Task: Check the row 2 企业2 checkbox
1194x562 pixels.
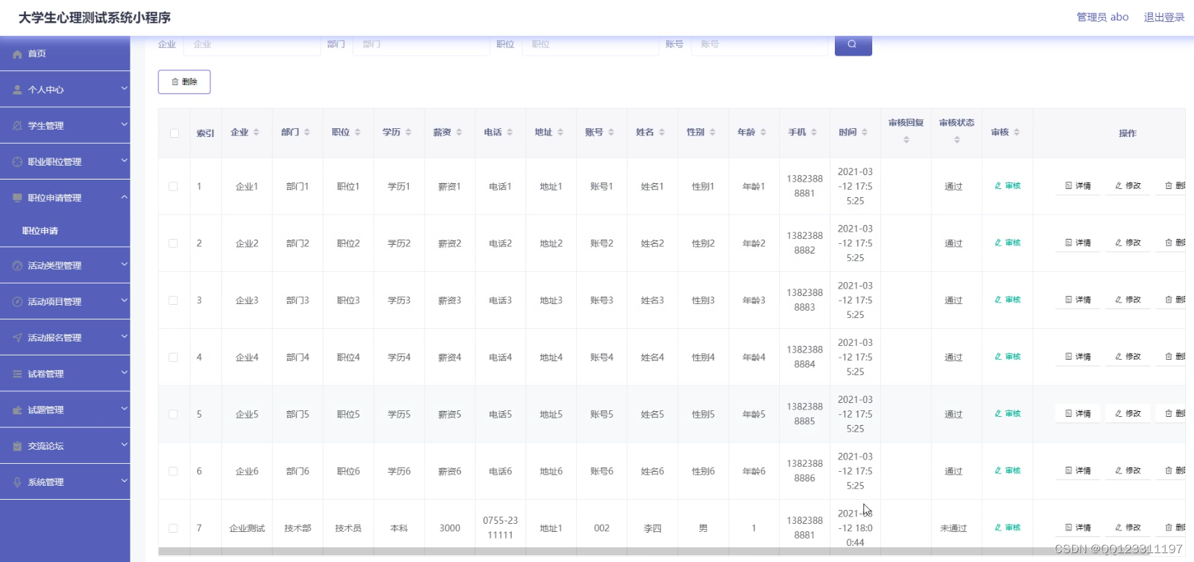Action: [174, 244]
